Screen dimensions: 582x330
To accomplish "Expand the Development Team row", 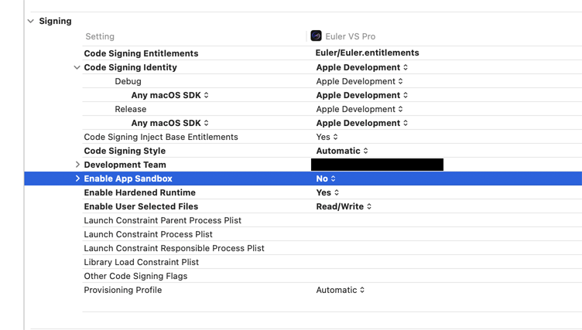I will pyautogui.click(x=77, y=165).
